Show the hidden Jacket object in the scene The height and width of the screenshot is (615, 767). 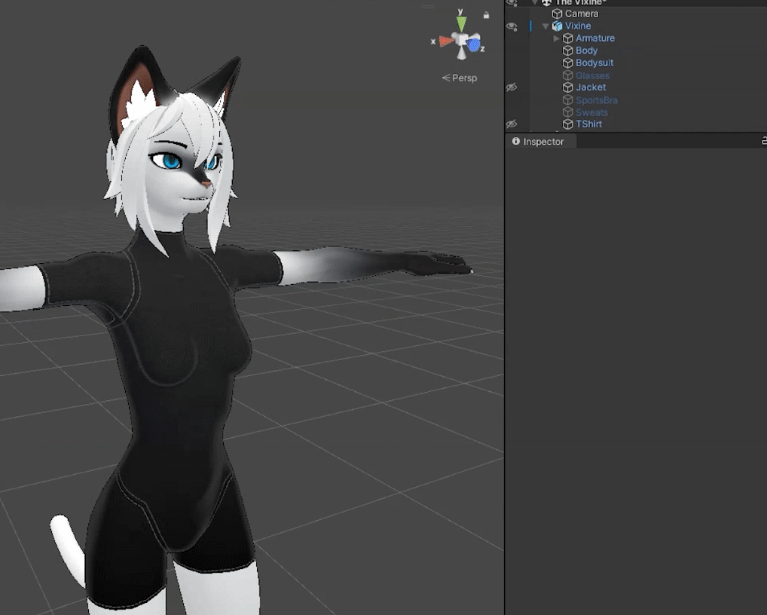(512, 87)
